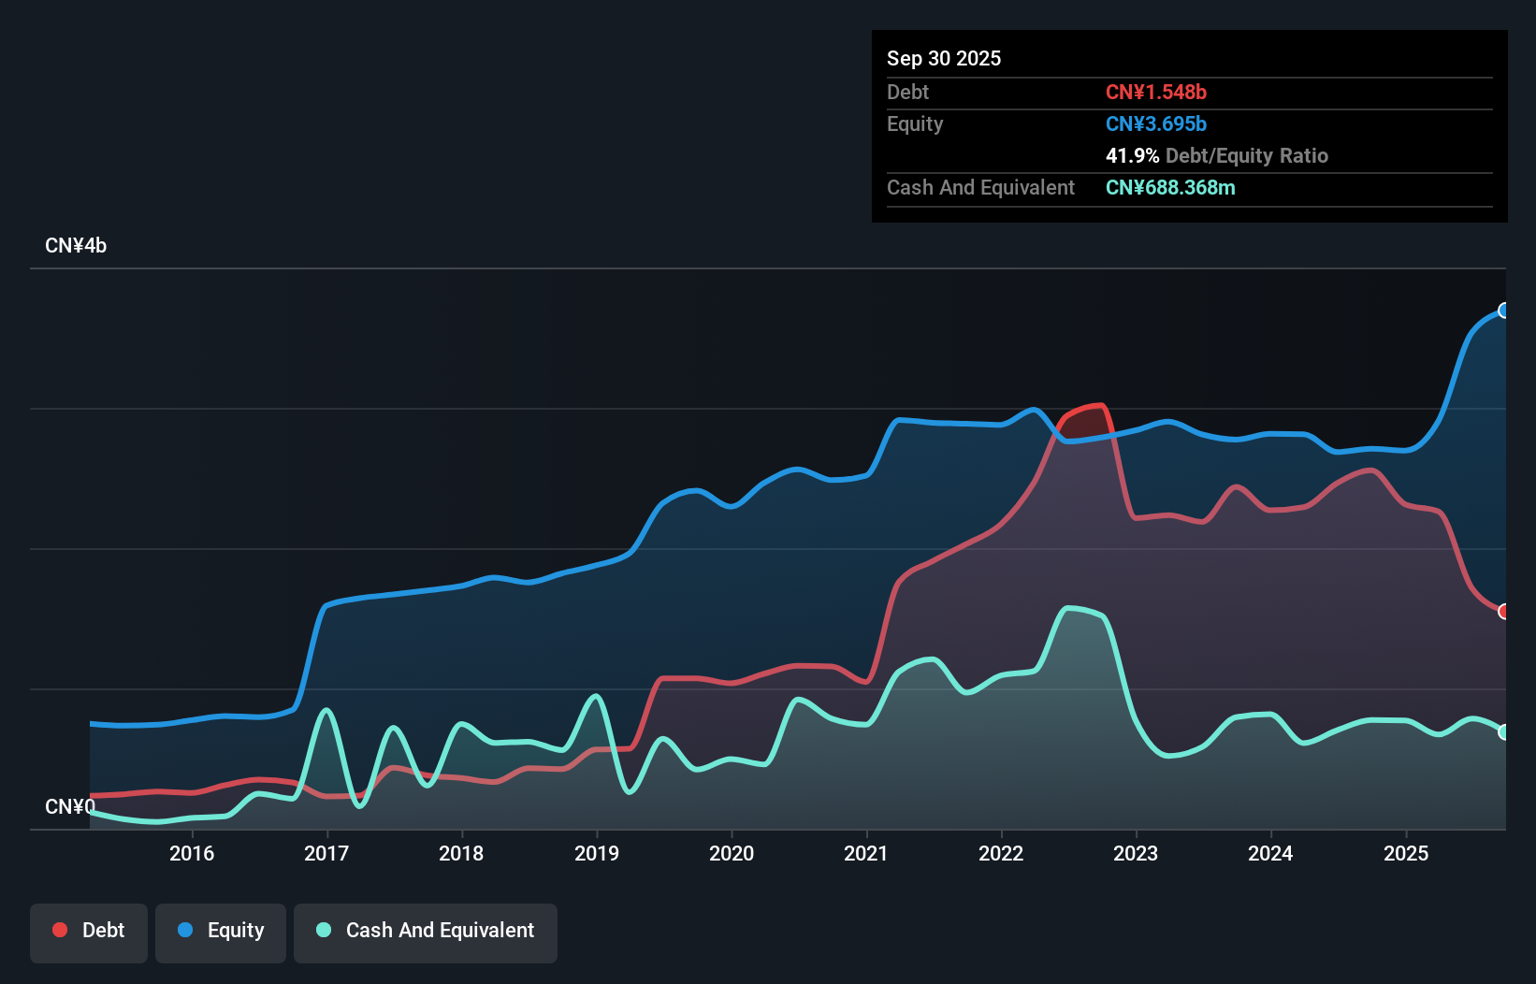Toggle the Debt series legend button
Image resolution: width=1536 pixels, height=984 pixels.
point(89,932)
